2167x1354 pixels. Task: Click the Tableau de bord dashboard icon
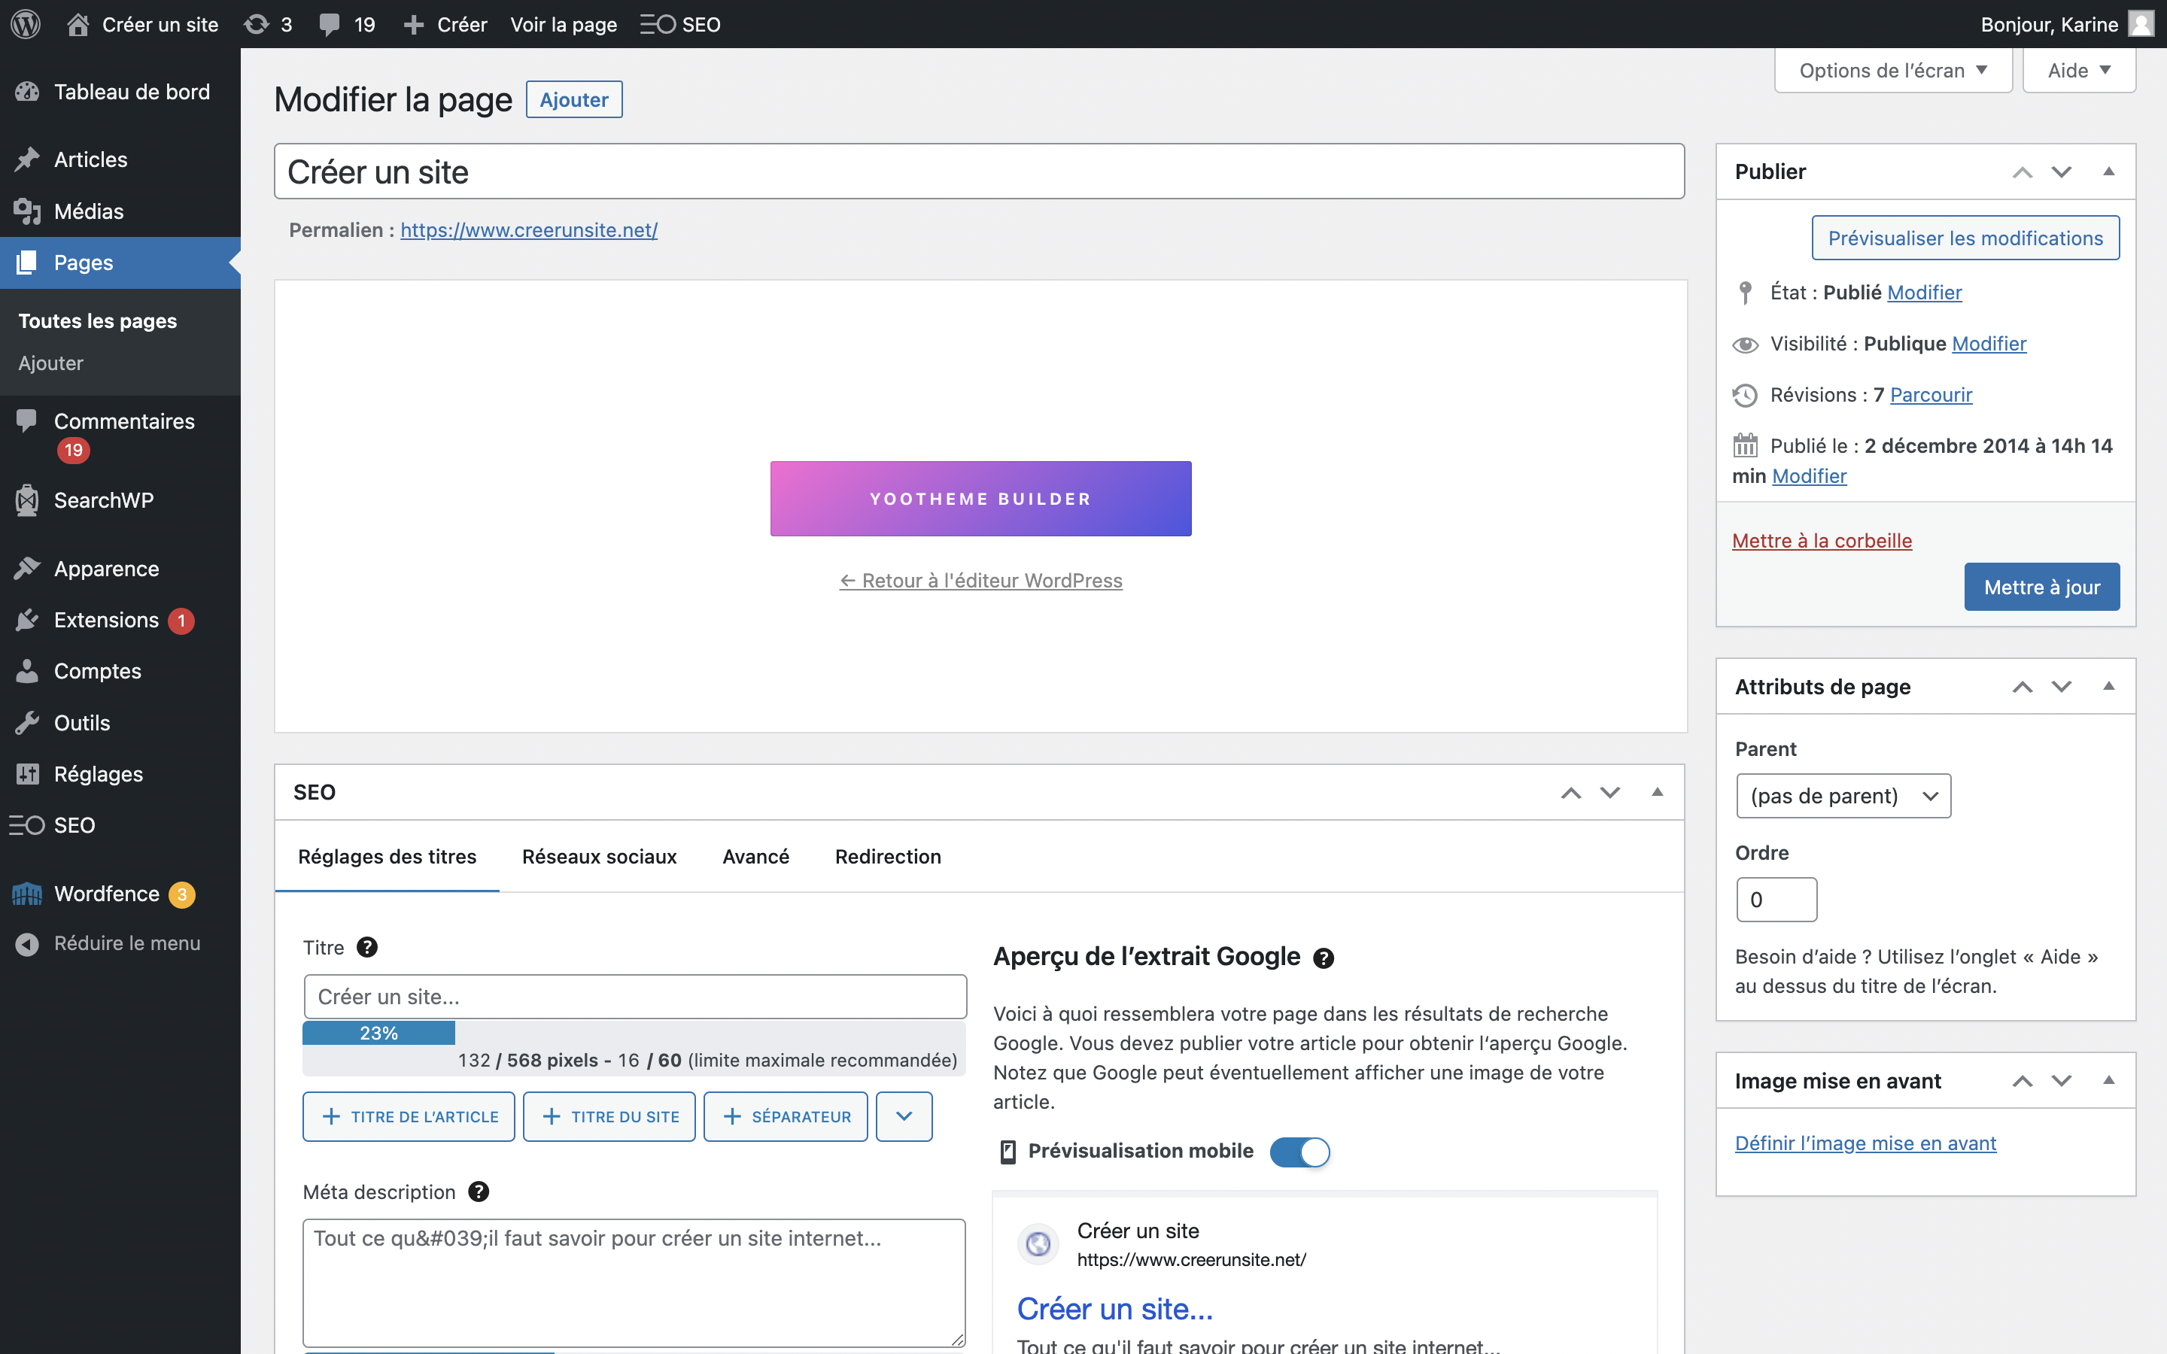tap(27, 91)
